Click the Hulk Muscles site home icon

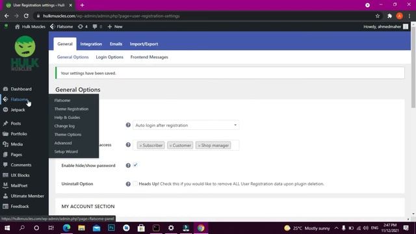point(18,27)
